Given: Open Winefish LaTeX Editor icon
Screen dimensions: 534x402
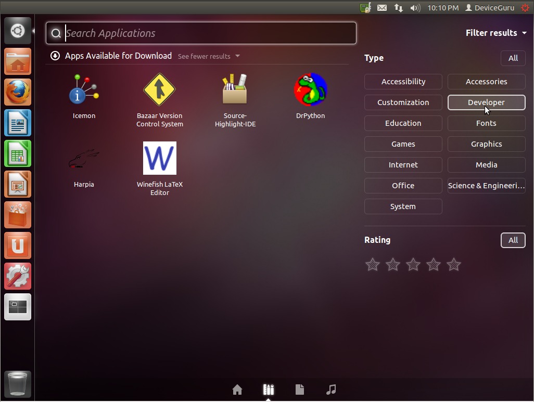Looking at the screenshot, I should click(160, 158).
